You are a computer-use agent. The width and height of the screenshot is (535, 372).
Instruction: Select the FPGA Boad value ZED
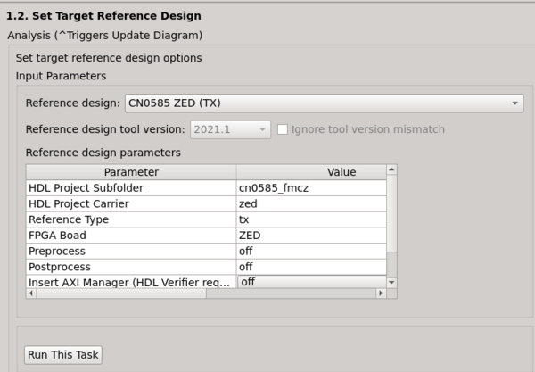[x=310, y=236]
